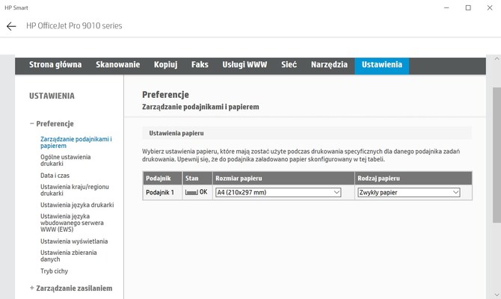This screenshot has height=299, width=501.
Task: Click the Podajnik 1 cell
Action: tap(162, 192)
